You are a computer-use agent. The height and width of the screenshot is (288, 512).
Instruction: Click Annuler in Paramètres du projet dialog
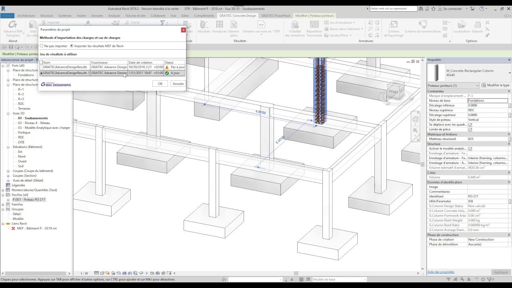coord(178,84)
